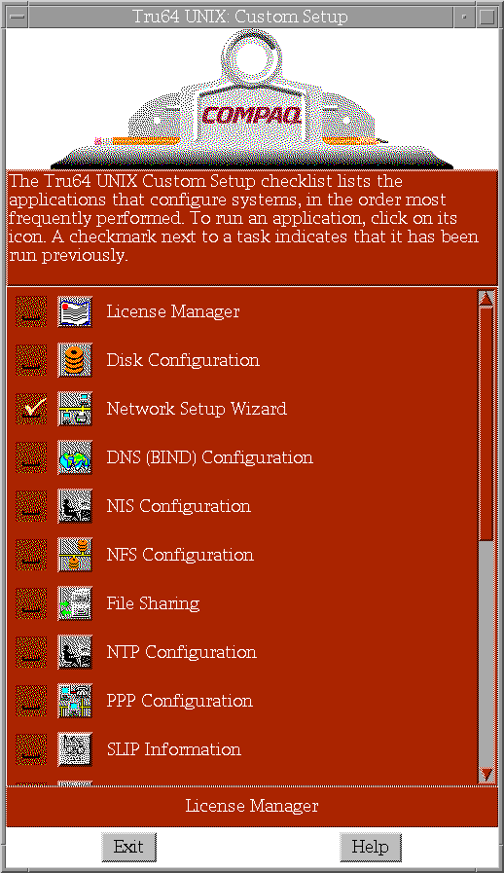This screenshot has height=873, width=504.
Task: Start the Network Setup Wizard icon
Action: pyautogui.click(x=75, y=409)
